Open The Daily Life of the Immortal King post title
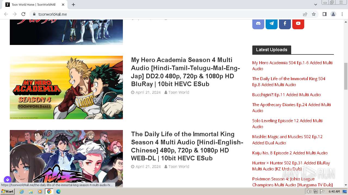348x195 pixels. [x=187, y=146]
